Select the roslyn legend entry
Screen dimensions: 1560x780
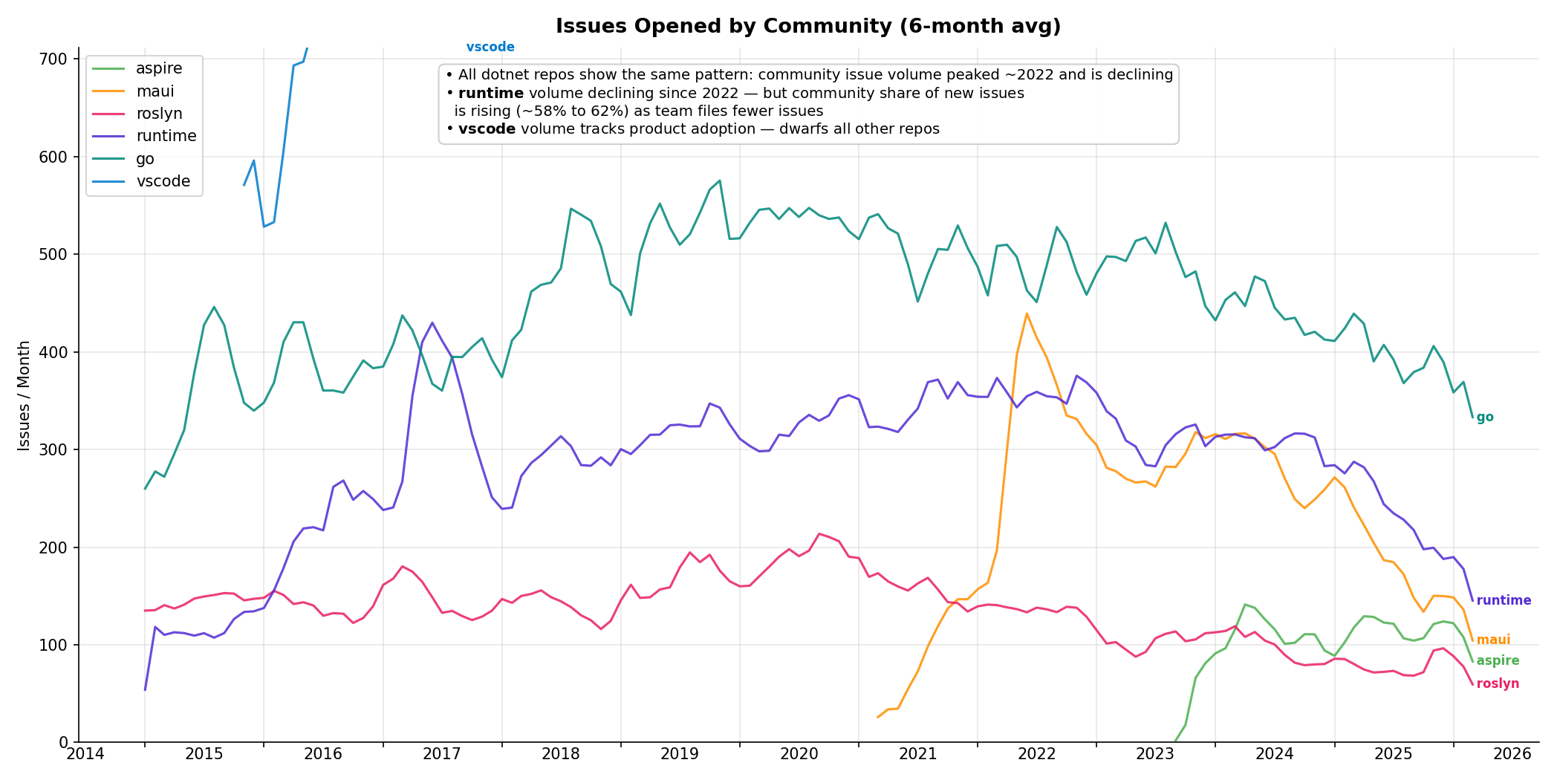160,113
